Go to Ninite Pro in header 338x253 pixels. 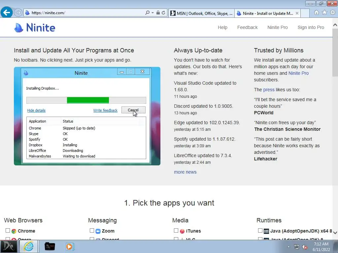277,27
